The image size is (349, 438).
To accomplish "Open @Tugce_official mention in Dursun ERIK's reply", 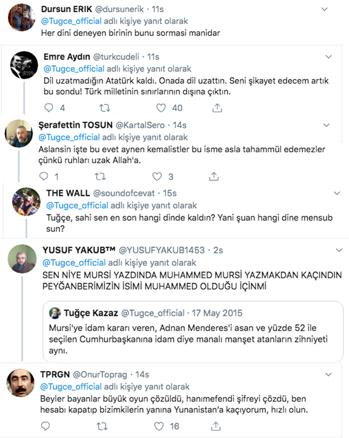I will (x=72, y=21).
